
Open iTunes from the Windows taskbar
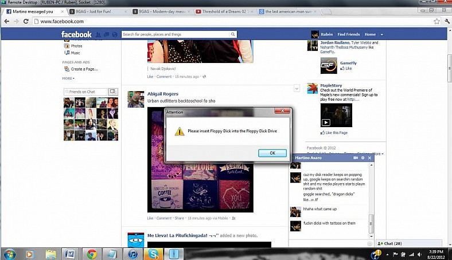click(133, 253)
